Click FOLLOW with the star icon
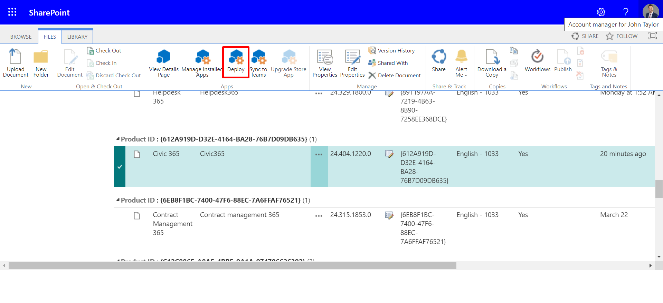 (622, 36)
